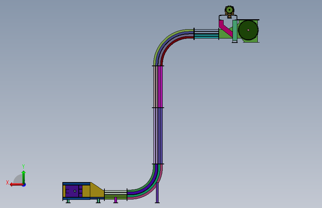Select the magenta upper vertical casing segment
322x208 pixels.
point(160,87)
